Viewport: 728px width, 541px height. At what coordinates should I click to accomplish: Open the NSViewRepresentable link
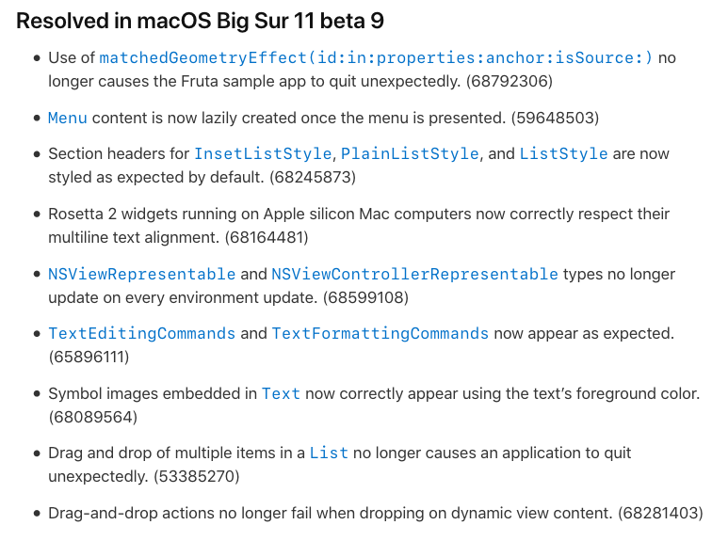pos(141,274)
